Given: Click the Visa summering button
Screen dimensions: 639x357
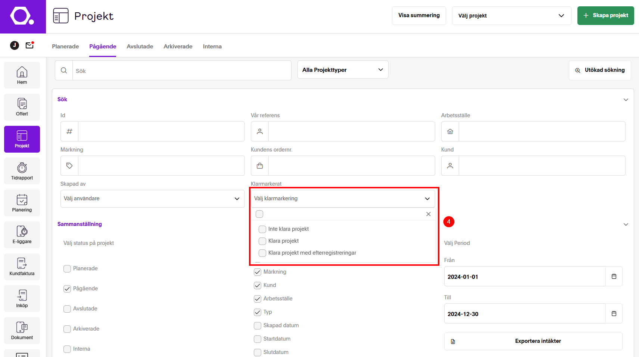Looking at the screenshot, I should 419,16.
